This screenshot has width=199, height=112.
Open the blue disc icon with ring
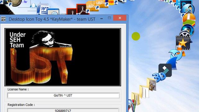pos(188,9)
